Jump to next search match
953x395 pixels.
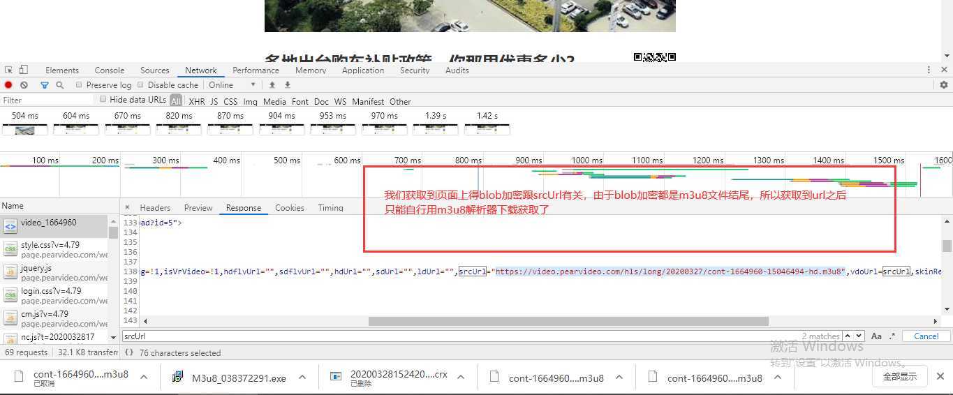[x=859, y=336]
